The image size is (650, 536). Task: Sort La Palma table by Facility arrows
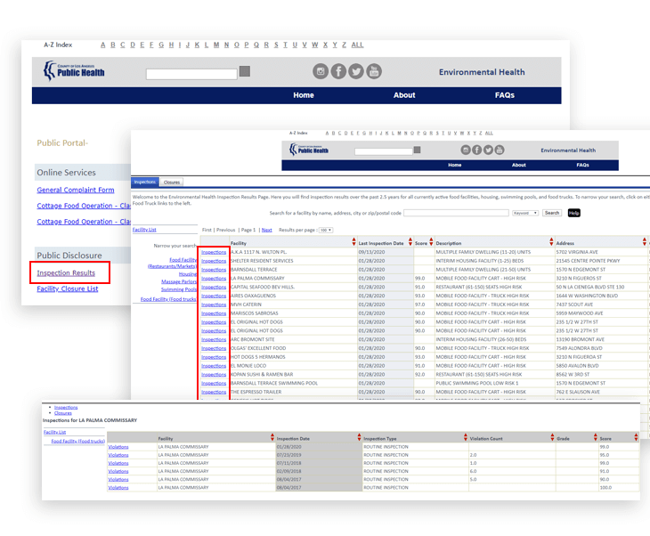click(272, 437)
